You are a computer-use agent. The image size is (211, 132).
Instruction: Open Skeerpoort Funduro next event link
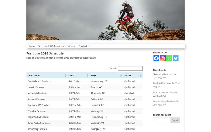[x=165, y=76]
